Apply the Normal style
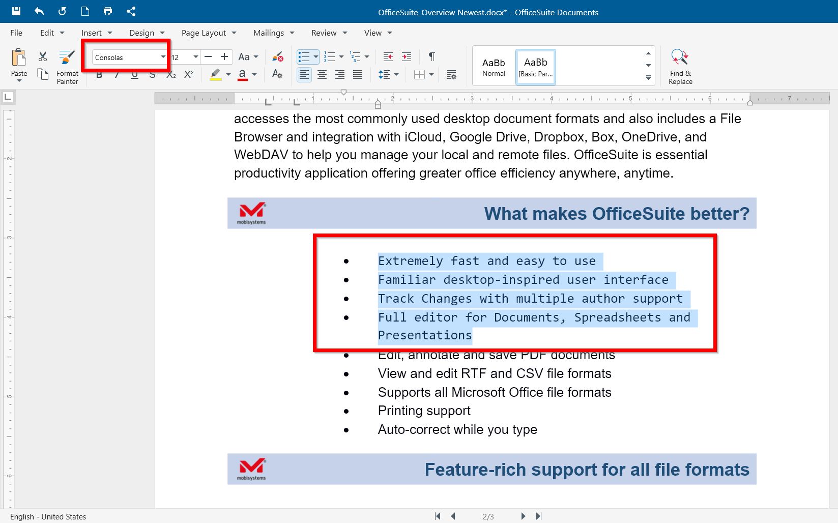The image size is (838, 523). 494,67
